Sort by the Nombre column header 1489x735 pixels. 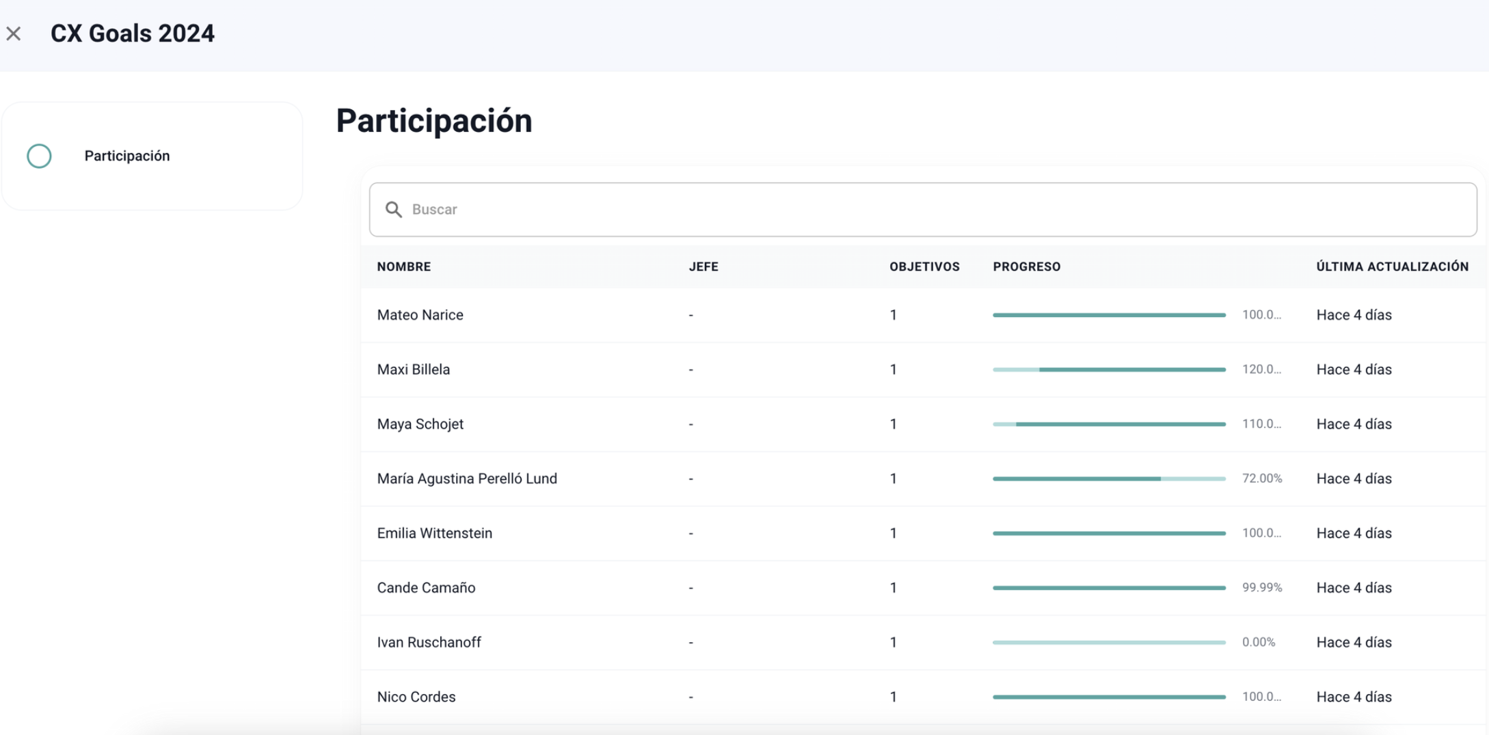403,267
